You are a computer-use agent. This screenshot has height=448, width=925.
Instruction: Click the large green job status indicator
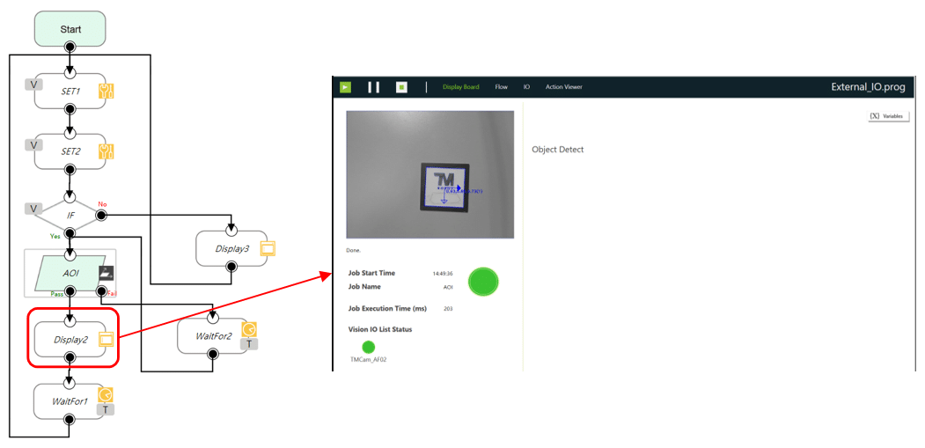tap(483, 282)
